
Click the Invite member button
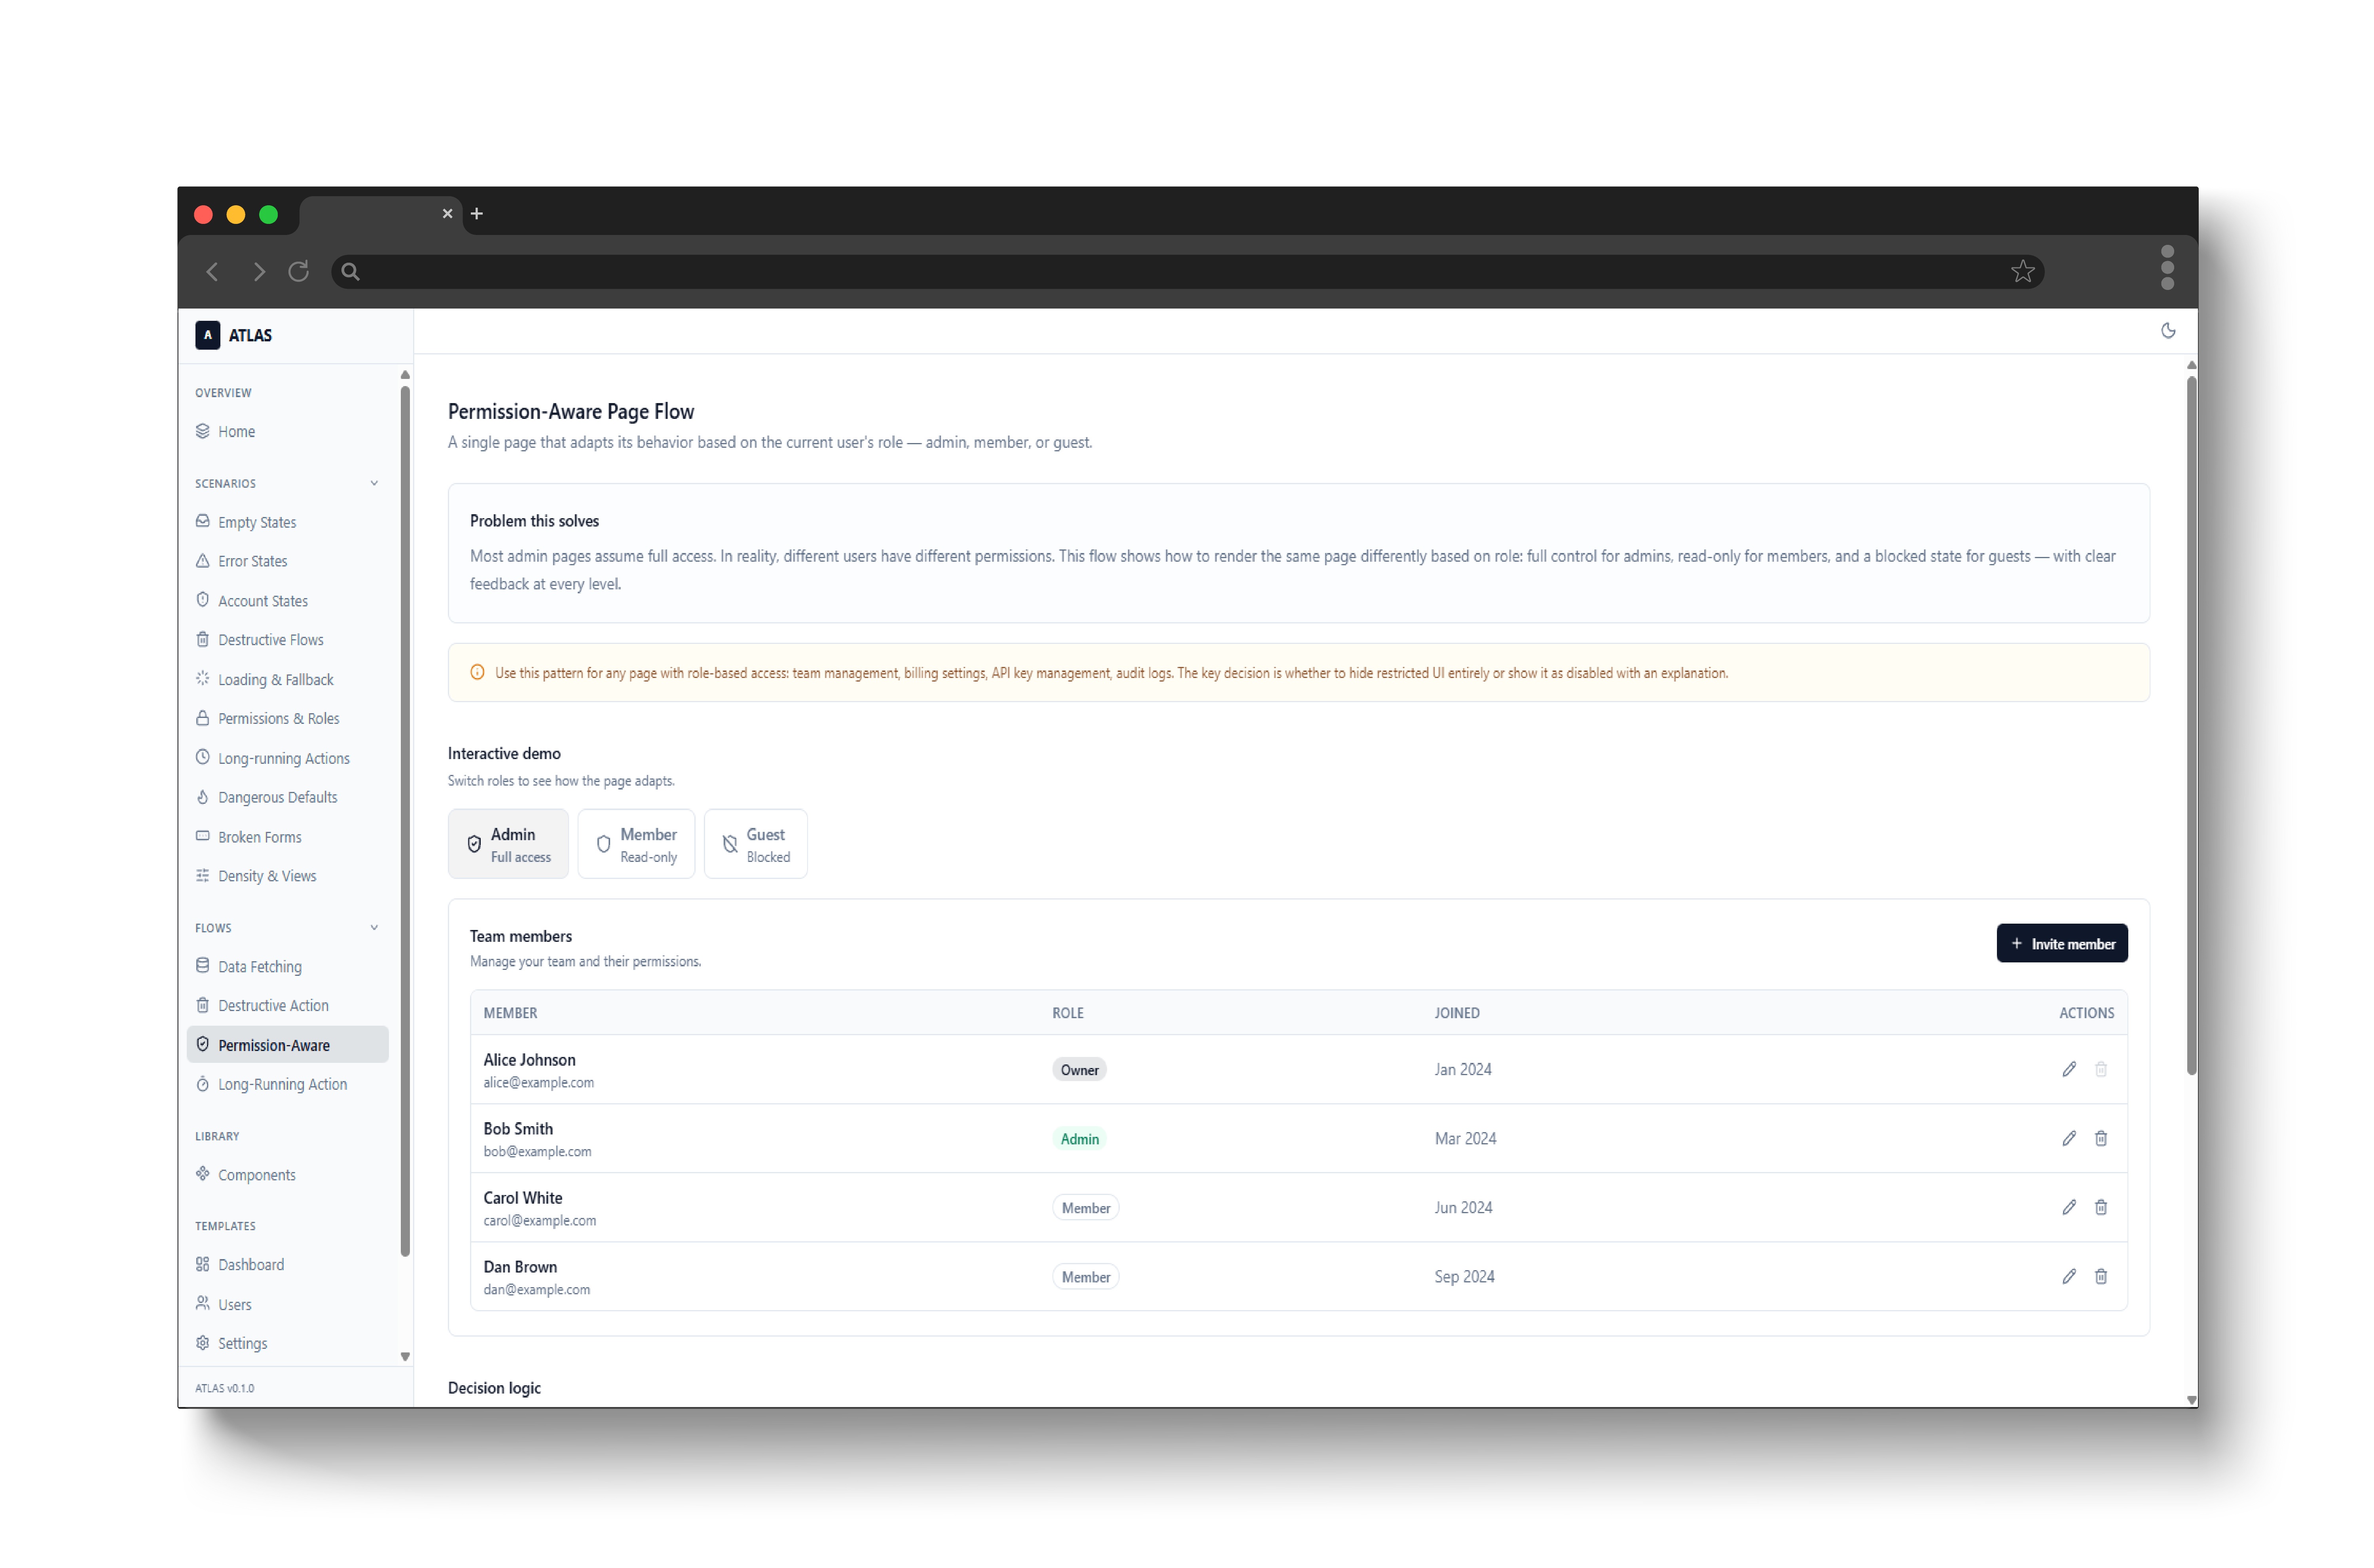(2061, 943)
